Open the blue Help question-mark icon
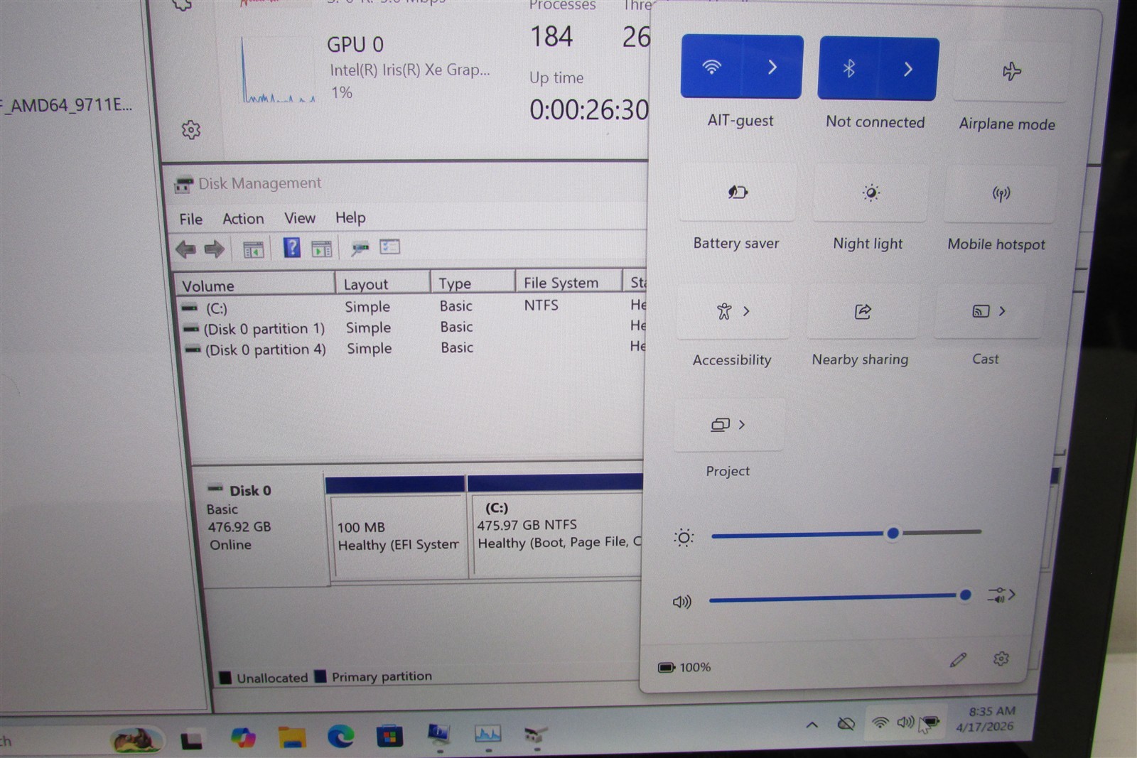This screenshot has width=1137, height=758. (291, 247)
